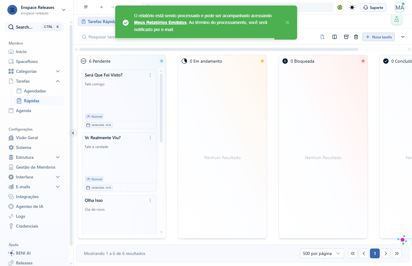
Task: Open the Será Que Foi Visto? task card
Action: [x=119, y=100]
